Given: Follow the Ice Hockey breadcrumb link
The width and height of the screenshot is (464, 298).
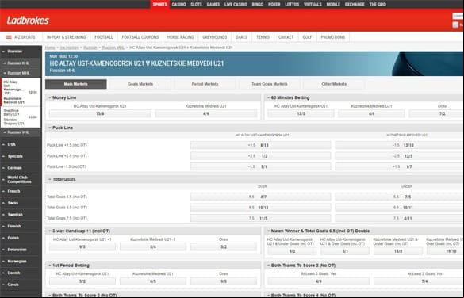Looking at the screenshot, I should [69, 48].
